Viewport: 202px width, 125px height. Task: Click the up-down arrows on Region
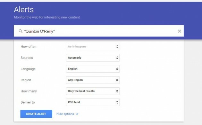pyautogui.click(x=117, y=80)
